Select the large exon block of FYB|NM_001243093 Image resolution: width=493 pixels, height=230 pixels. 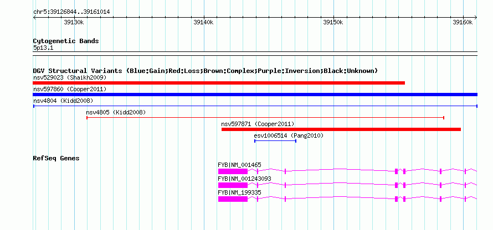(x=233, y=185)
